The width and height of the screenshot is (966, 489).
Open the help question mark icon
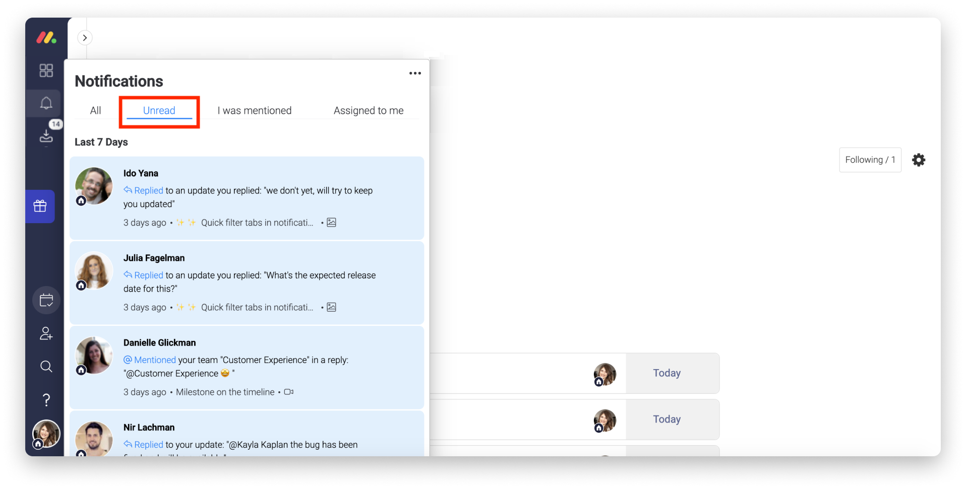coord(46,400)
